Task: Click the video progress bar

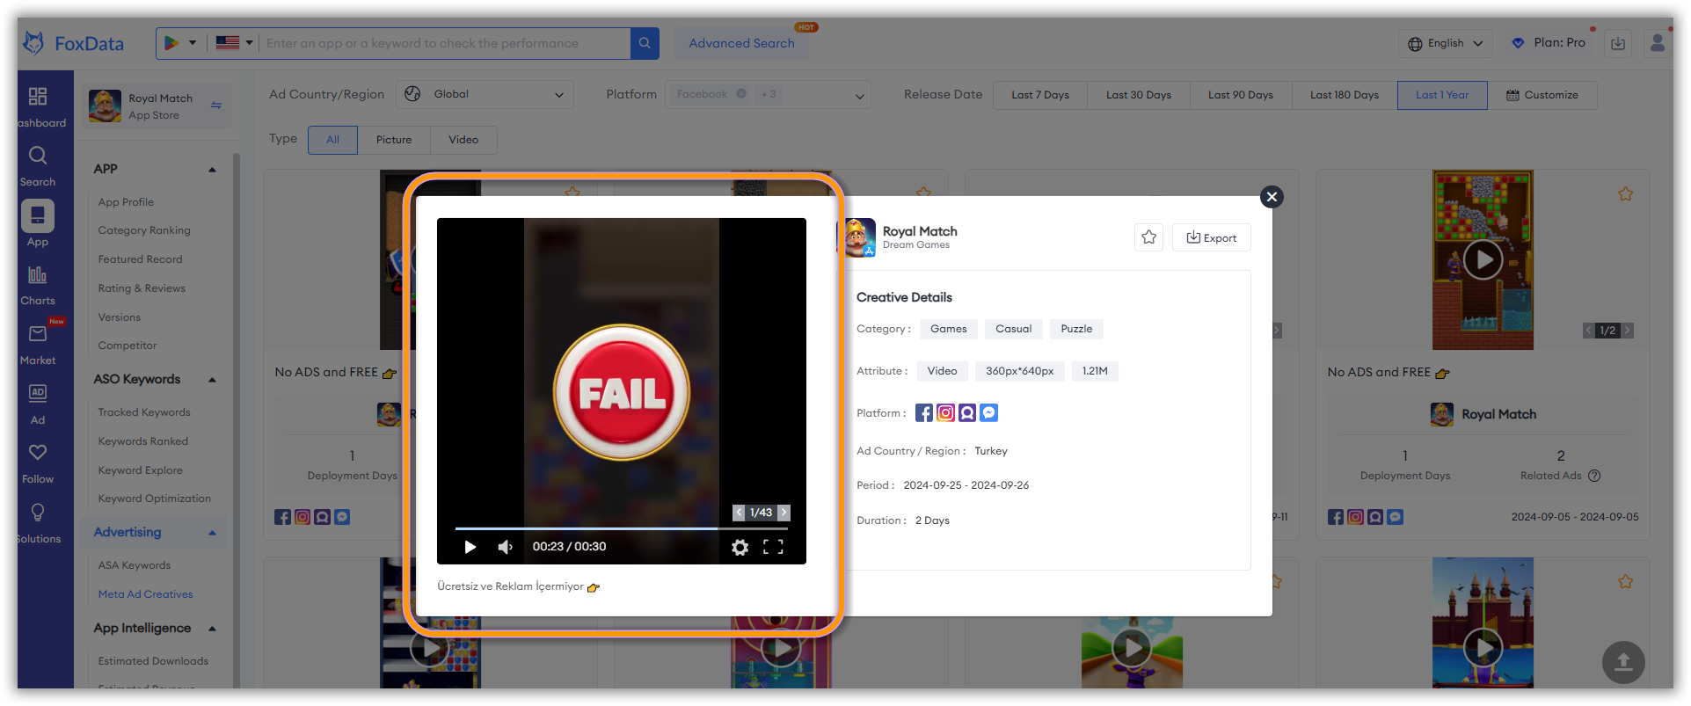Action: coord(621,528)
